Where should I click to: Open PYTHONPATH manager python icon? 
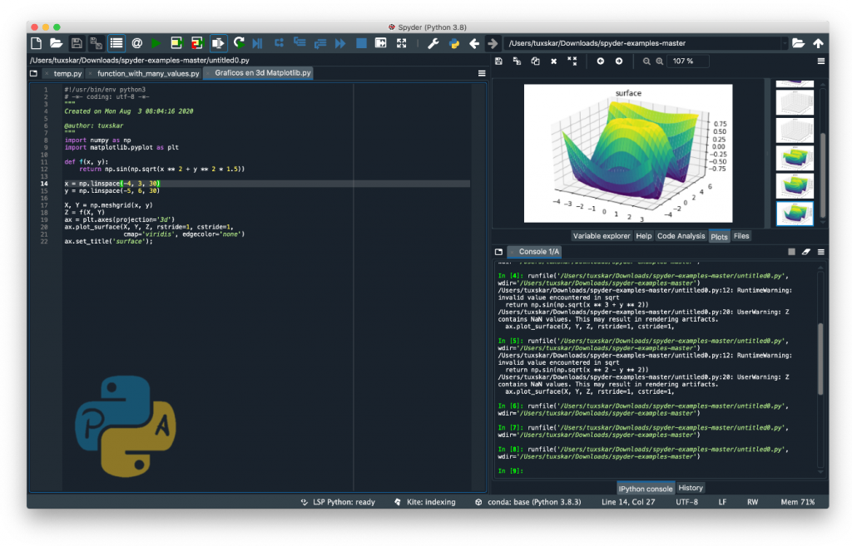click(453, 43)
